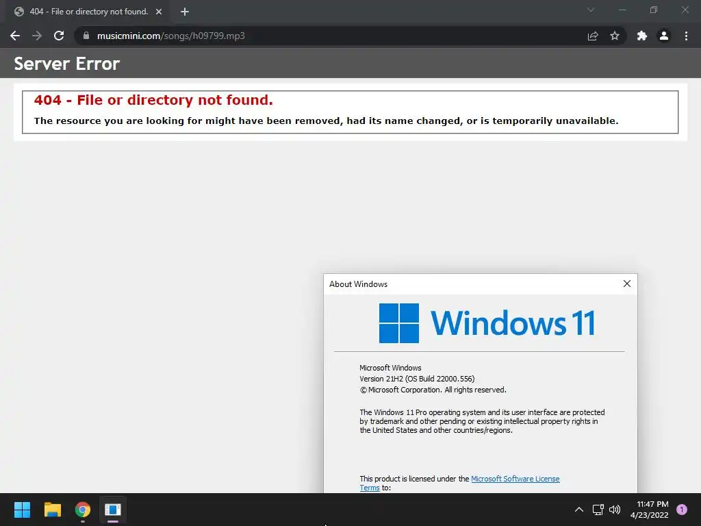Screen dimensions: 701x526
Task: Switch to Chrome on the taskbar
Action: pyautogui.click(x=83, y=510)
